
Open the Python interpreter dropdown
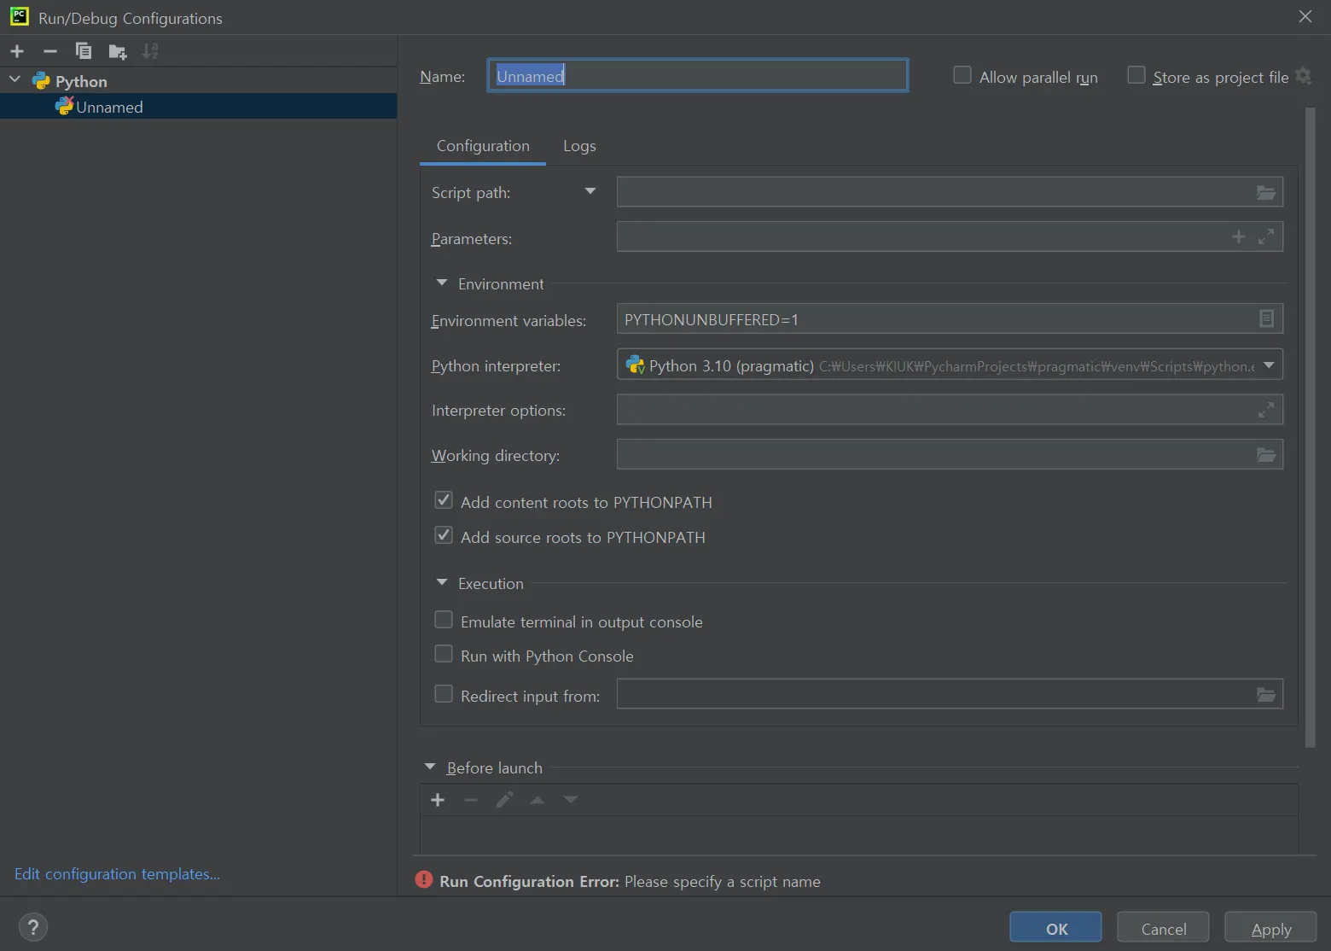[x=1269, y=365]
